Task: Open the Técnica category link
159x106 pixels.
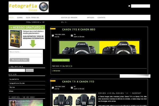Action: coord(12,87)
